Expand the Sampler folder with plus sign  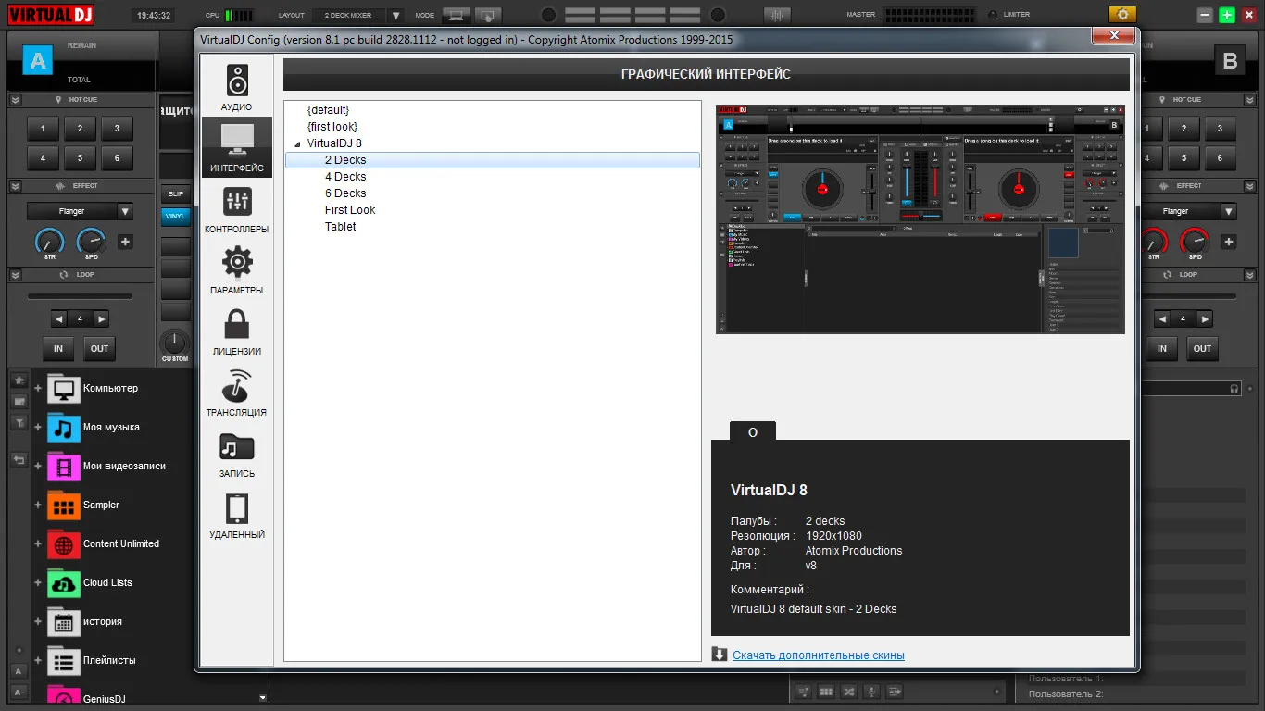[38, 505]
